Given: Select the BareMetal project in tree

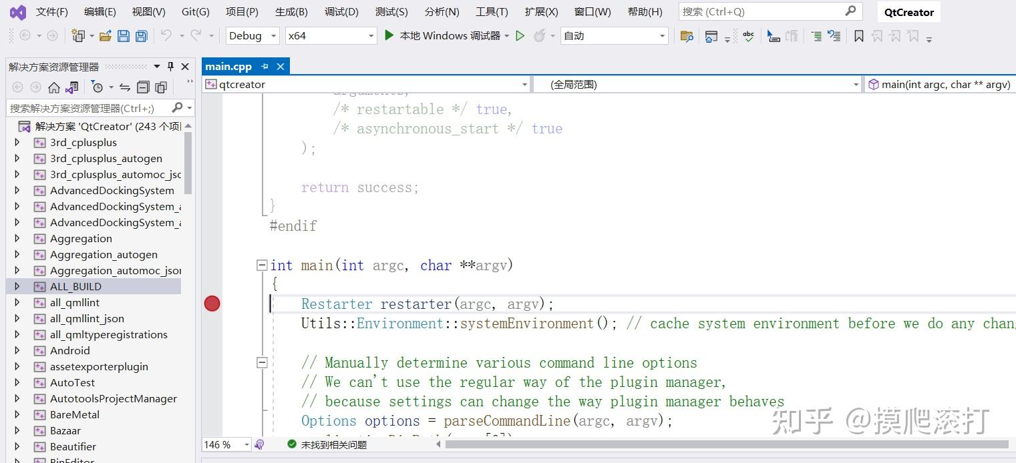Looking at the screenshot, I should point(75,414).
